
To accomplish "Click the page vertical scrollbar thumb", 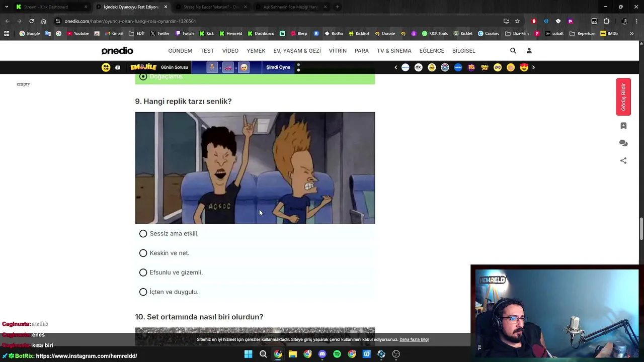I will 641,229.
